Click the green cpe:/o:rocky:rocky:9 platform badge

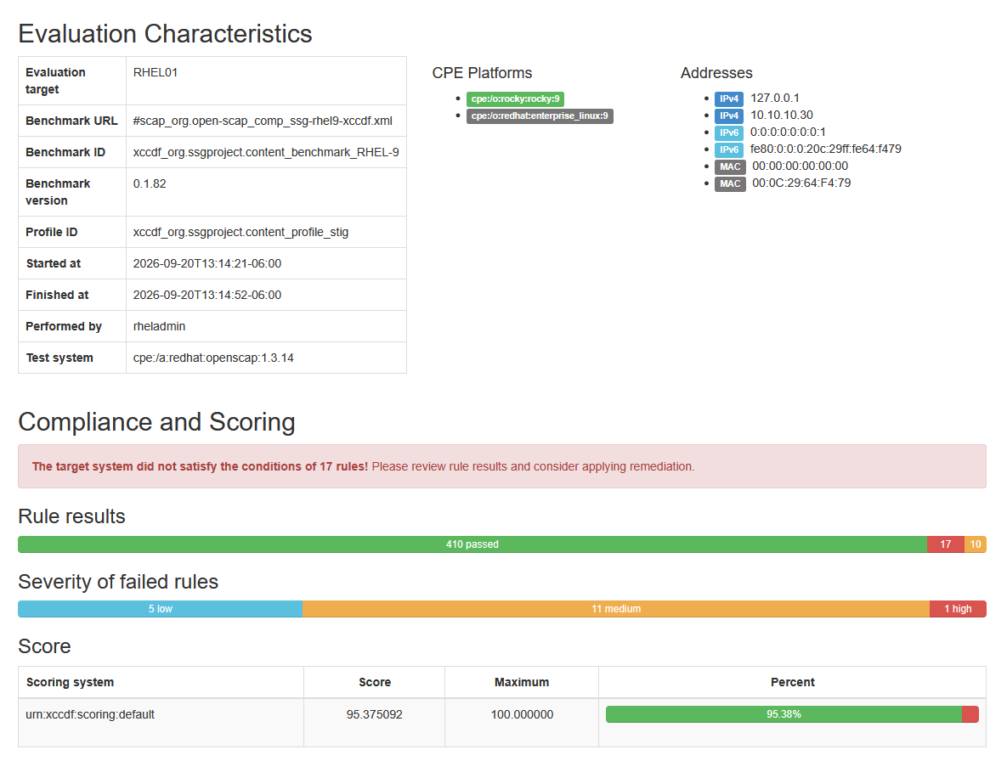pos(515,99)
